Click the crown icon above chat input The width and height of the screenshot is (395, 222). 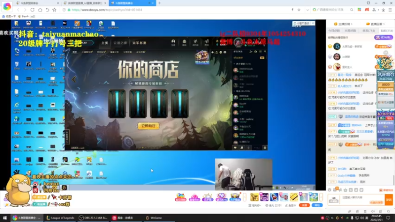pyautogui.click(x=345, y=190)
